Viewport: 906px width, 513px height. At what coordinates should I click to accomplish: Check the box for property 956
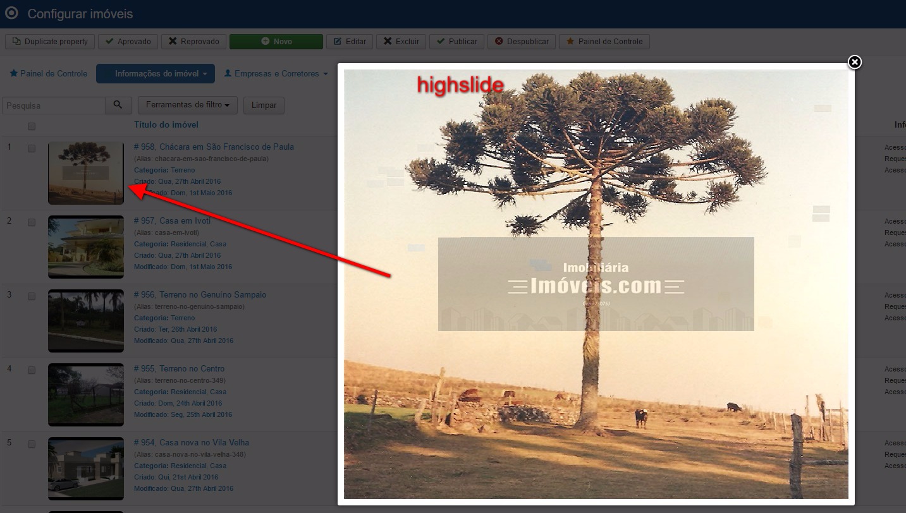click(32, 296)
